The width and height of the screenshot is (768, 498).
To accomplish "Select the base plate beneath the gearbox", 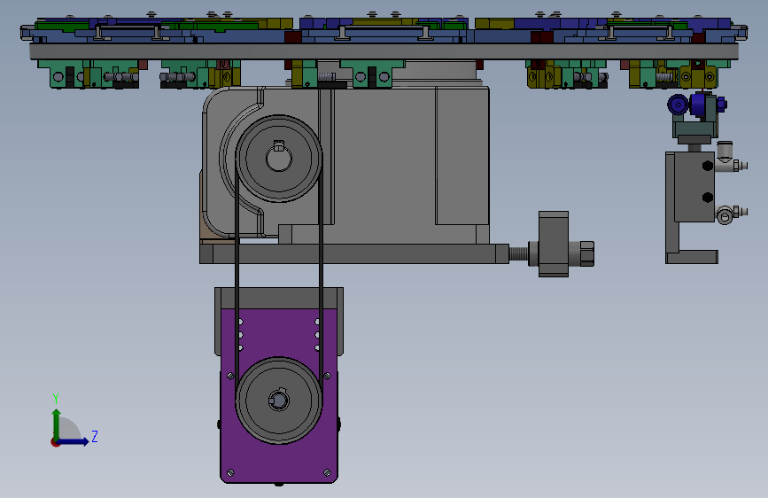I will (354, 254).
